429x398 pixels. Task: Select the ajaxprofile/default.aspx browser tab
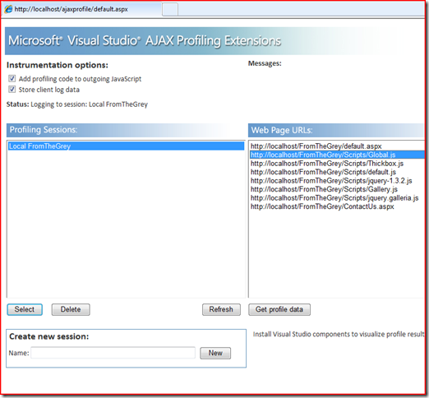[x=82, y=9]
